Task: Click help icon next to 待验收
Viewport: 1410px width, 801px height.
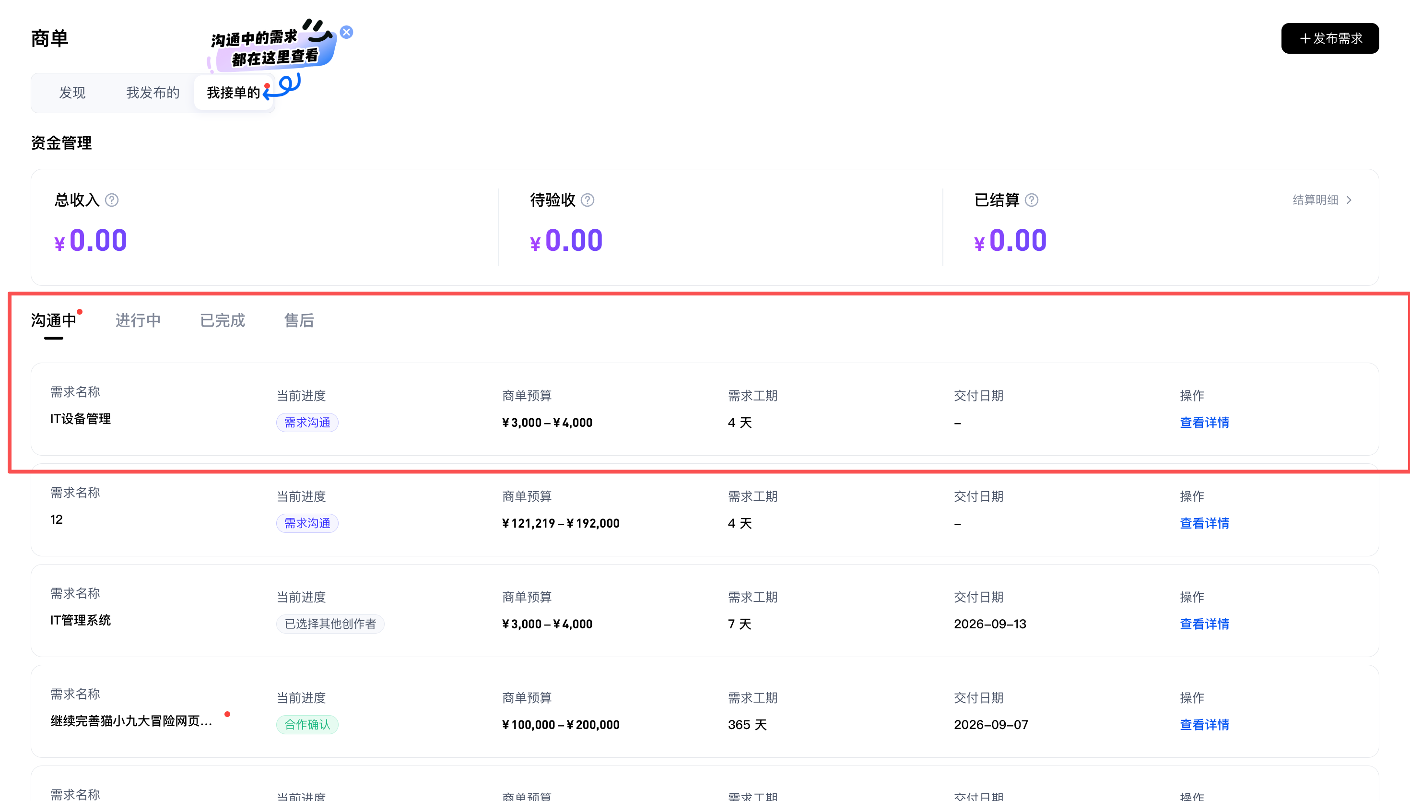Action: [x=587, y=200]
